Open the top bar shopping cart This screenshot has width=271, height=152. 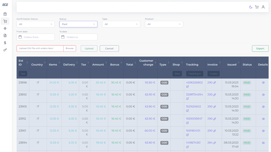257,7
